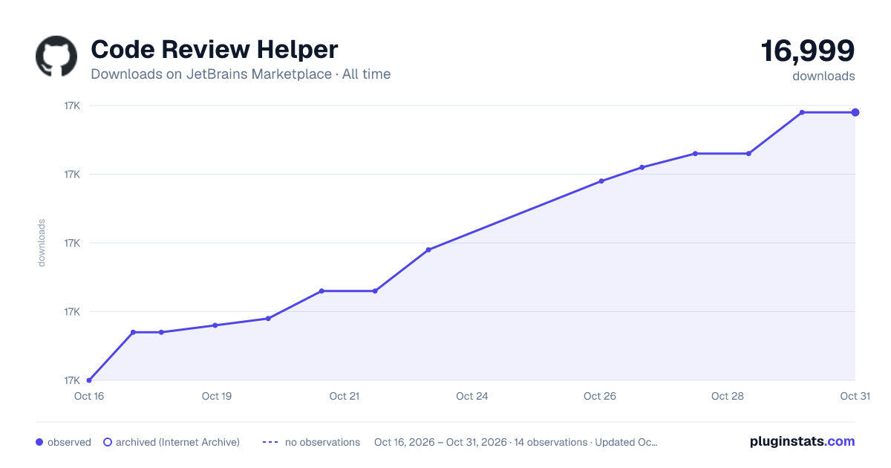Click the GitHub logo icon beside the title
Image resolution: width=891 pixels, height=468 pixels.
56,56
